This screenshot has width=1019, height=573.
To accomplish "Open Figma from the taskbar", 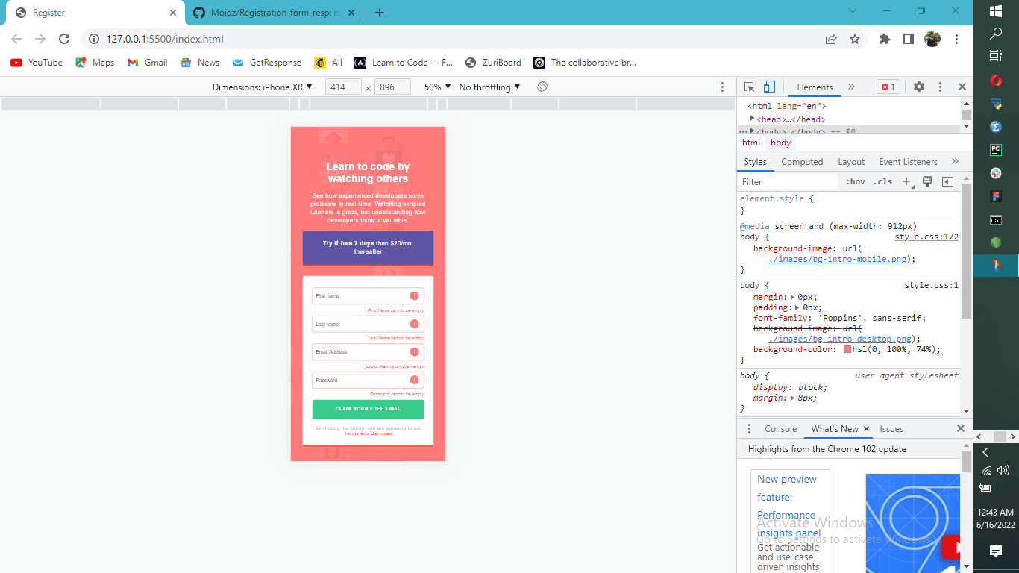I will [x=995, y=196].
